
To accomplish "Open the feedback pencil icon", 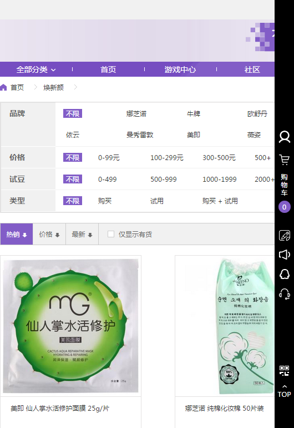I will pyautogui.click(x=284, y=235).
